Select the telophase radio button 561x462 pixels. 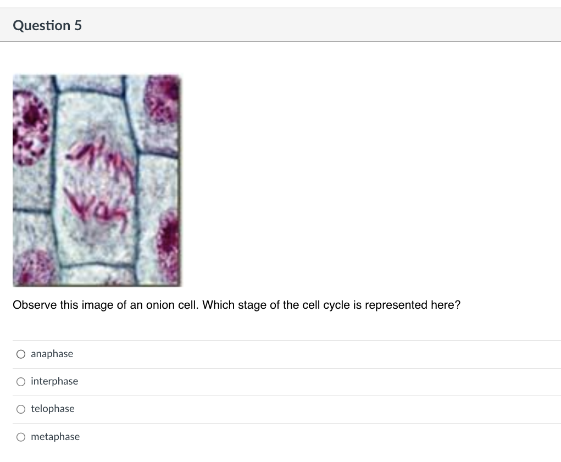tap(20, 409)
